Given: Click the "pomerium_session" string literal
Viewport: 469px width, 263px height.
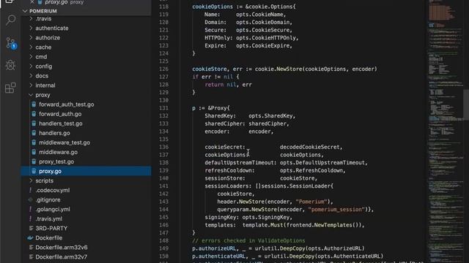Looking at the screenshot, I should 336,210.
